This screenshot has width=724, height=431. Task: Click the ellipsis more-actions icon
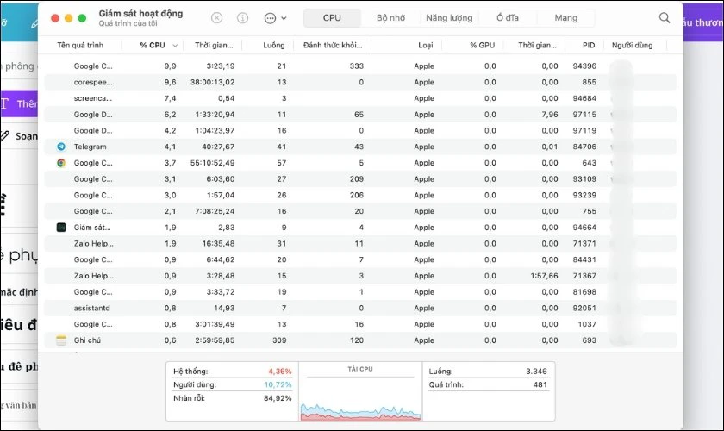point(270,18)
